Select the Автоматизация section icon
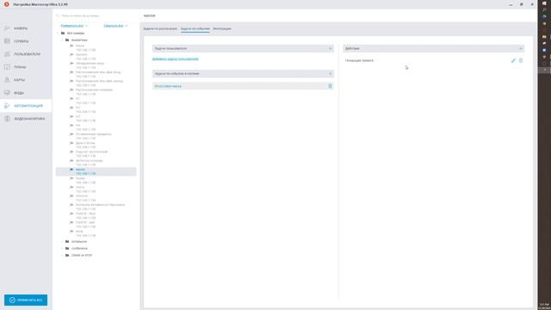Viewport: 551px width, 310px height. (7, 106)
